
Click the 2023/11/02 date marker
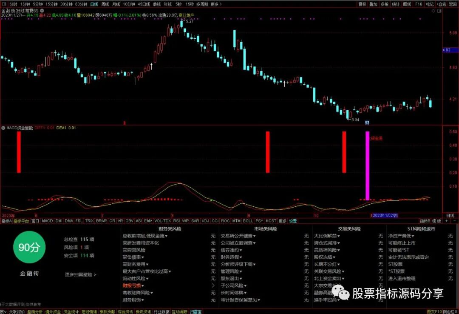click(385, 215)
